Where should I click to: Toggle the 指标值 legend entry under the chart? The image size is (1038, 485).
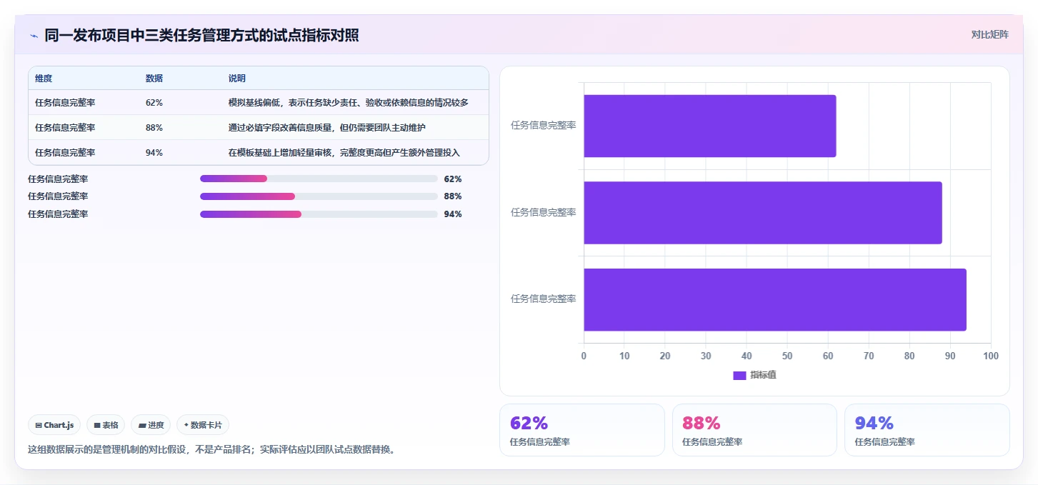[754, 375]
